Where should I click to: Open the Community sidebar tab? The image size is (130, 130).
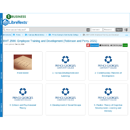[1, 108]
